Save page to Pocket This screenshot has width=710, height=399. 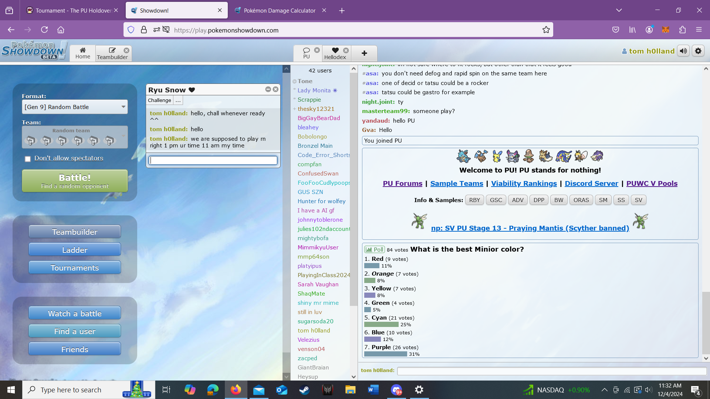616,30
